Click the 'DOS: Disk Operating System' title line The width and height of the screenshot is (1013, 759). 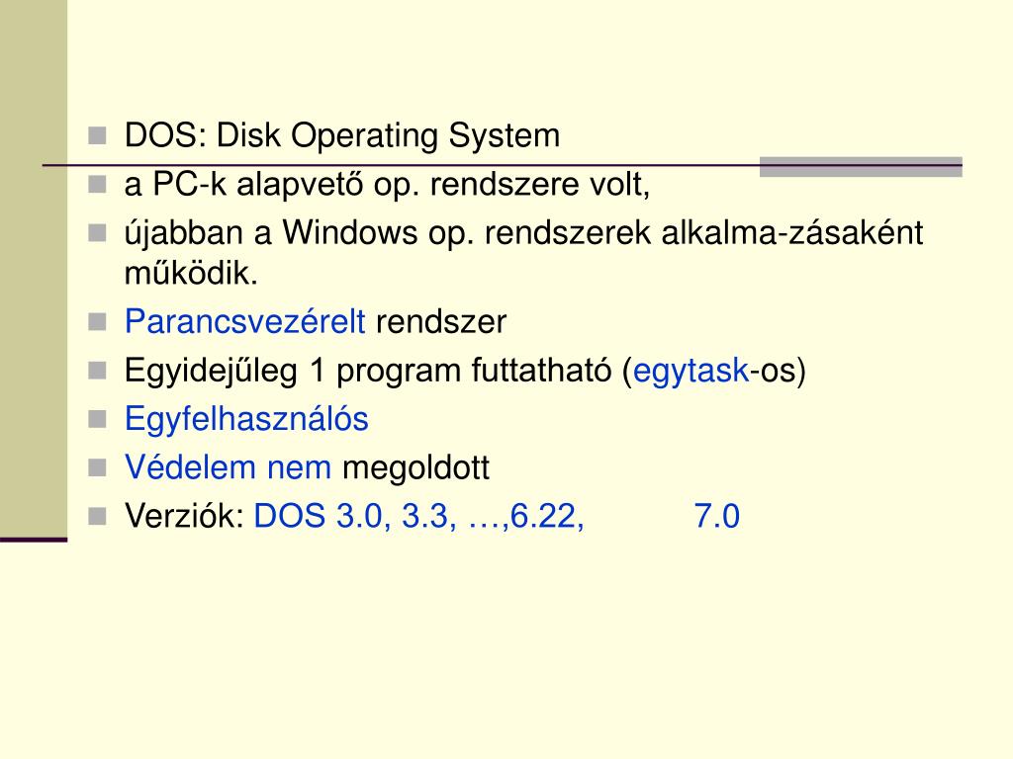pyautogui.click(x=341, y=136)
